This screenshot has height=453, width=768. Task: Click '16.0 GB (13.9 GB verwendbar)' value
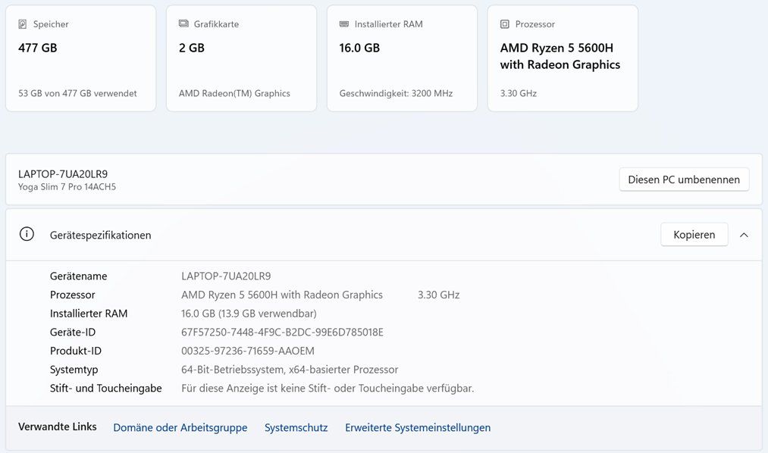coord(249,313)
